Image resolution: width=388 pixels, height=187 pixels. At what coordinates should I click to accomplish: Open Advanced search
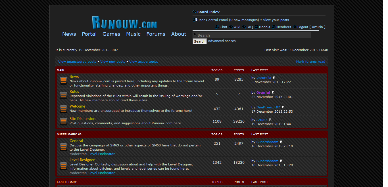point(222,41)
